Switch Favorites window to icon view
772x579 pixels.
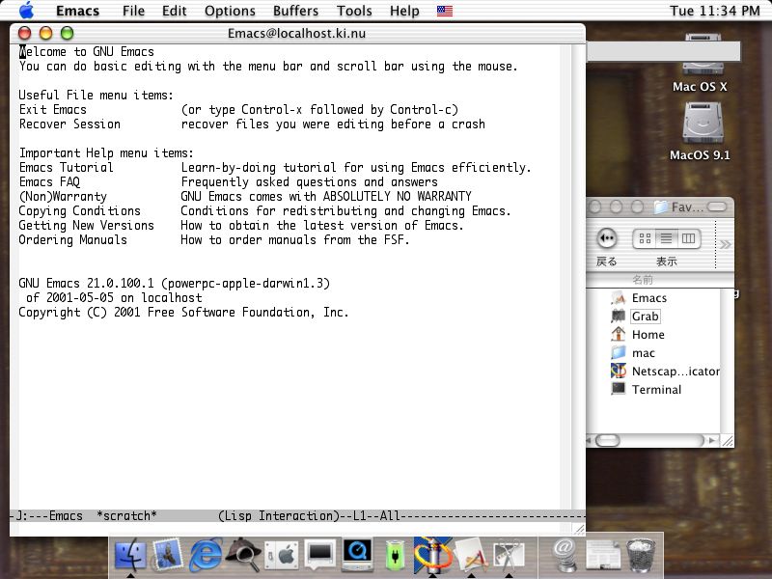645,238
